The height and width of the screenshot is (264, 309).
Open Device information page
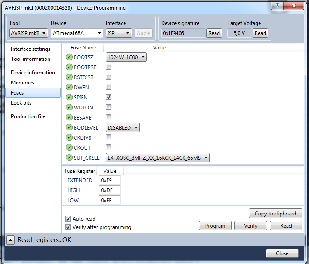click(x=33, y=73)
